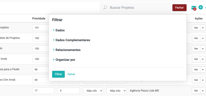Click the Prioridade column header

pyautogui.click(x=39, y=19)
